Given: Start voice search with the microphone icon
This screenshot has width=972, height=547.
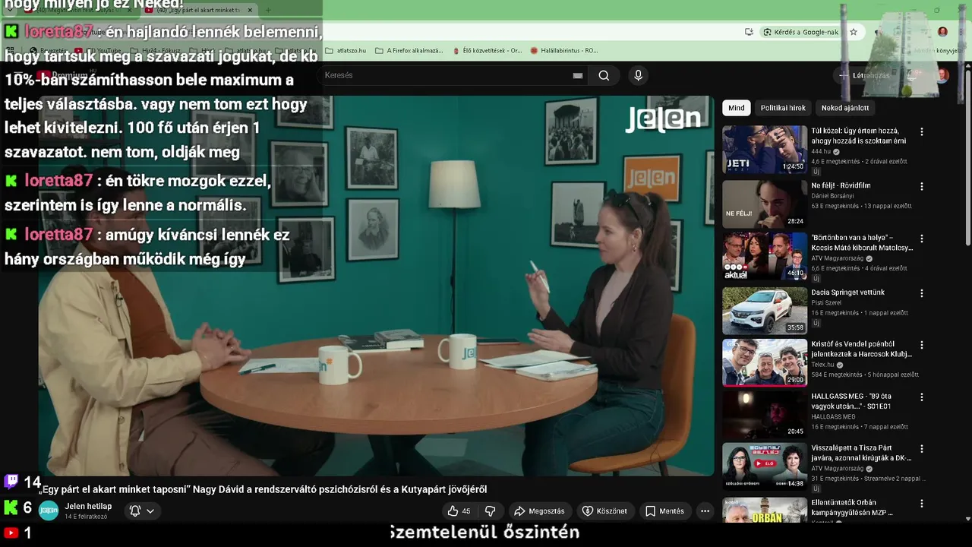Looking at the screenshot, I should [x=638, y=75].
